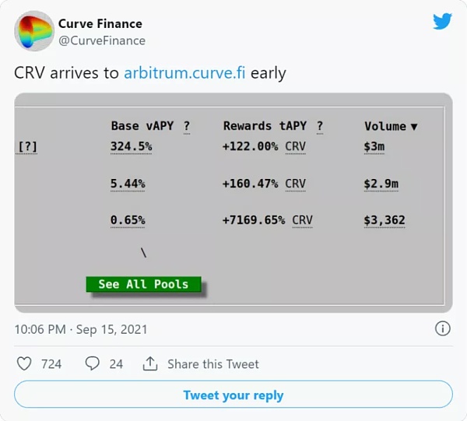This screenshot has width=467, height=421.
Task: Click the question mark beside Rewards tAPY
Action: click(x=319, y=126)
